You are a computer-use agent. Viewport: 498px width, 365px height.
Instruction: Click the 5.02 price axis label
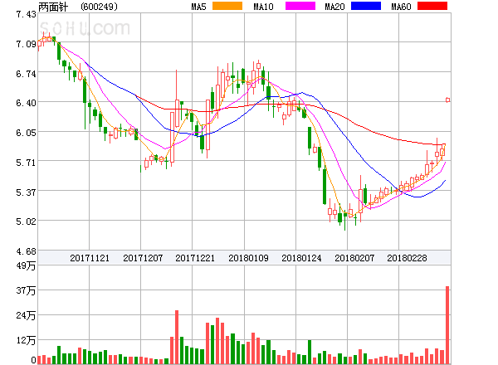[x=26, y=221]
